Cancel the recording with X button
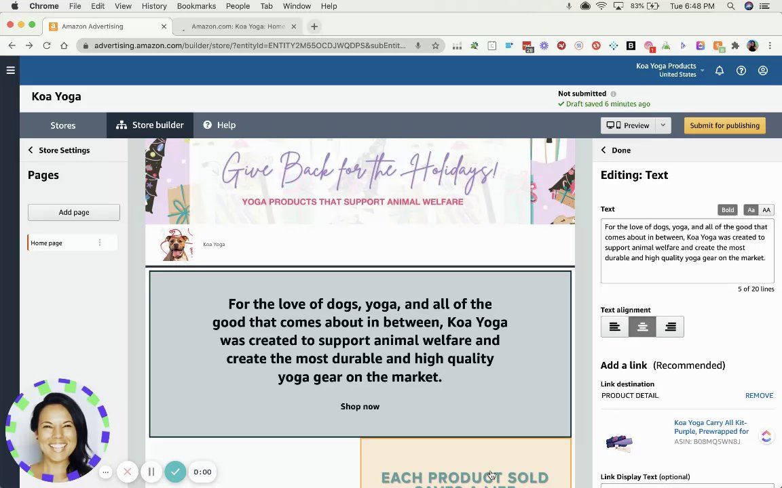This screenshot has height=488, width=782. [x=127, y=472]
